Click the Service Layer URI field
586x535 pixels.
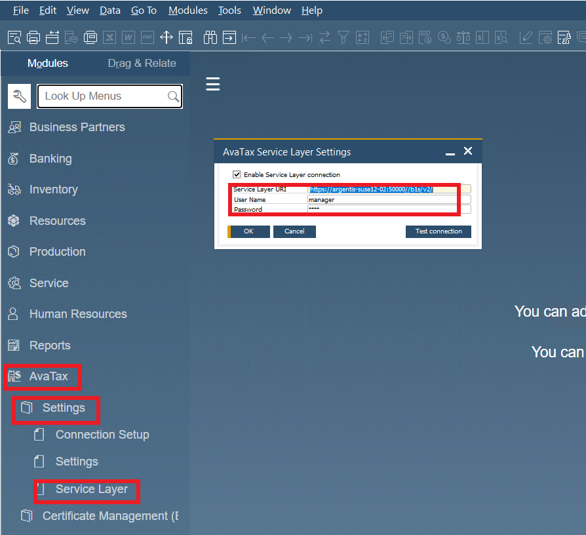point(389,189)
